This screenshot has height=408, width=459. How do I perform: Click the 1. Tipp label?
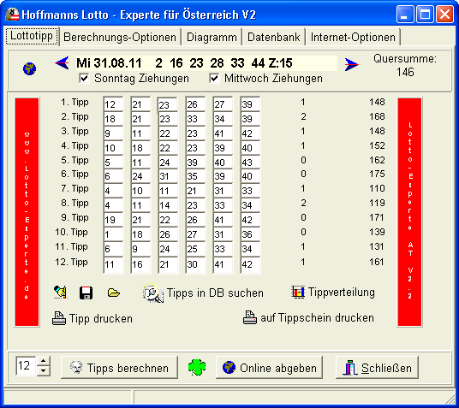pos(75,102)
